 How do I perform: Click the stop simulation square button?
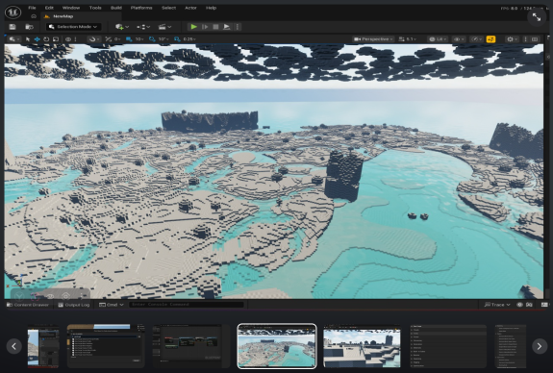(215, 27)
